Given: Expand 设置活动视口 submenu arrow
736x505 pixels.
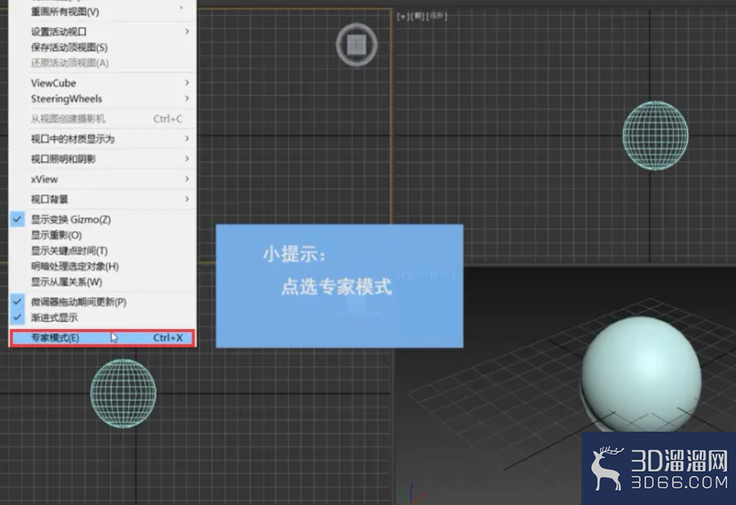Looking at the screenshot, I should [187, 32].
